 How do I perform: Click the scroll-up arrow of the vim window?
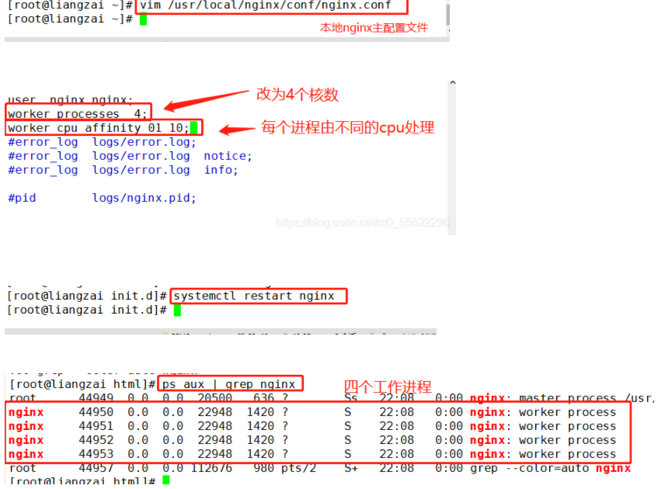coord(452,83)
